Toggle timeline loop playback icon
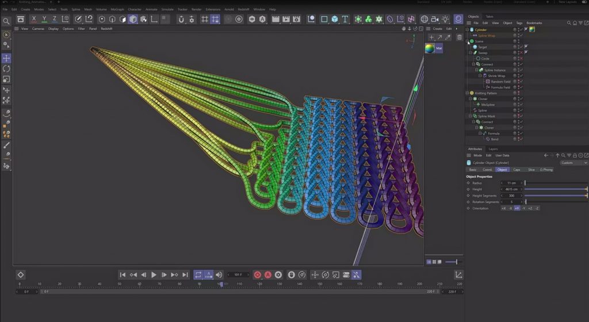 tap(198, 275)
